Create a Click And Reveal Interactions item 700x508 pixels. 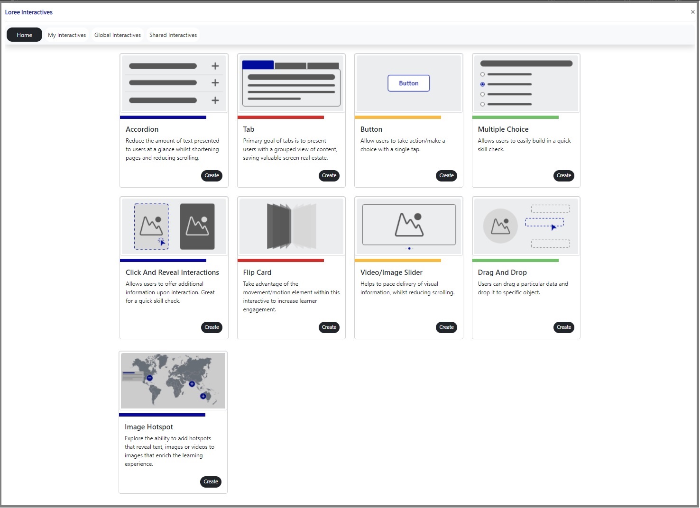point(212,327)
